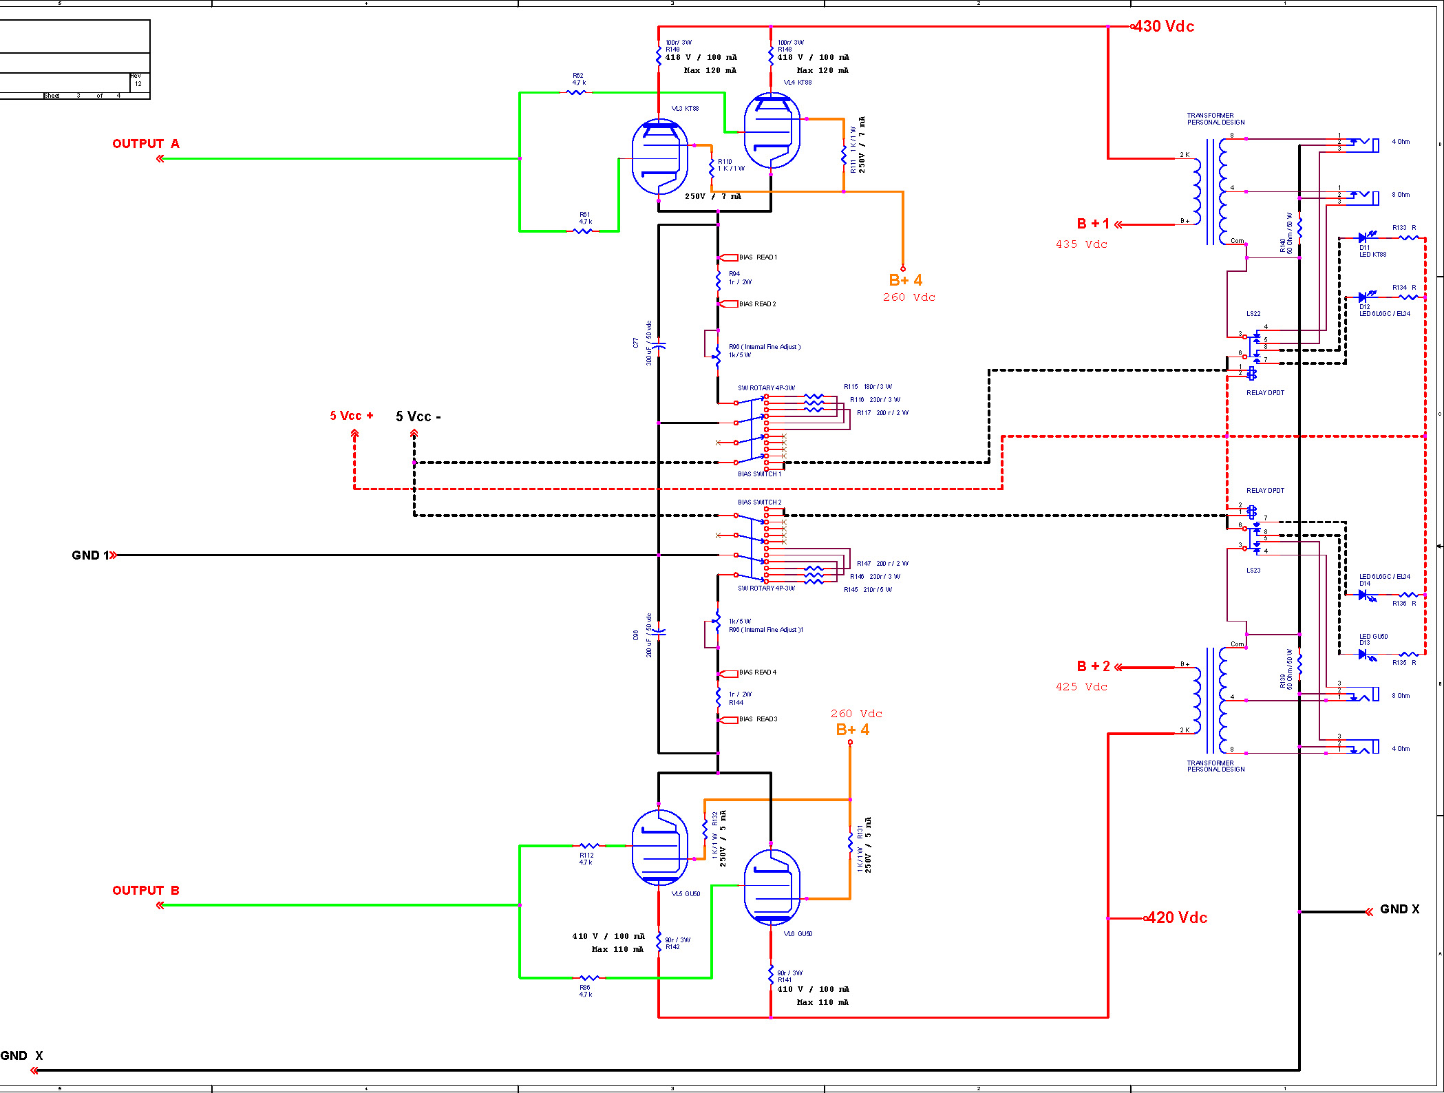Click the 5 Vcc + port label
The height and width of the screenshot is (1093, 1444).
(x=351, y=416)
